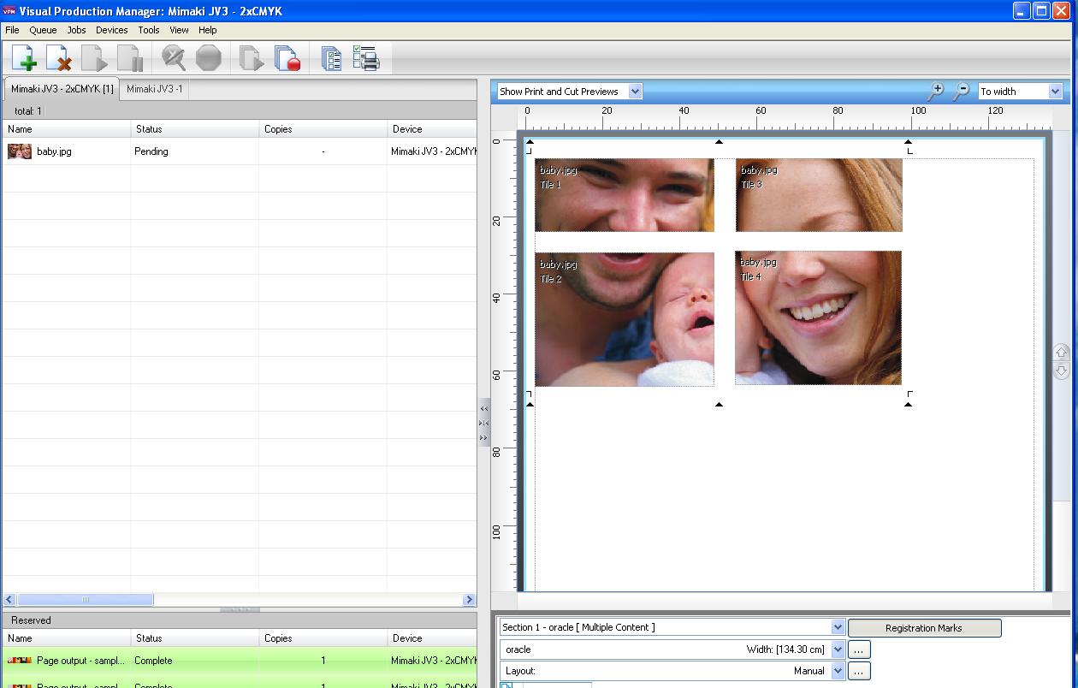Click the Registration Marks button
Screen dimensions: 1078x688
pos(923,628)
